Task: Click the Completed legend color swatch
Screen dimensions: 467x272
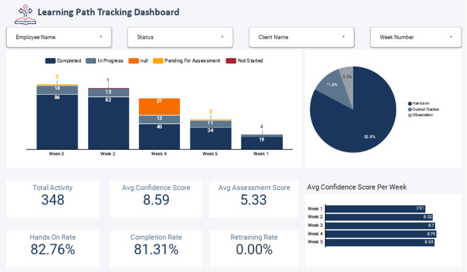Action: (x=50, y=61)
